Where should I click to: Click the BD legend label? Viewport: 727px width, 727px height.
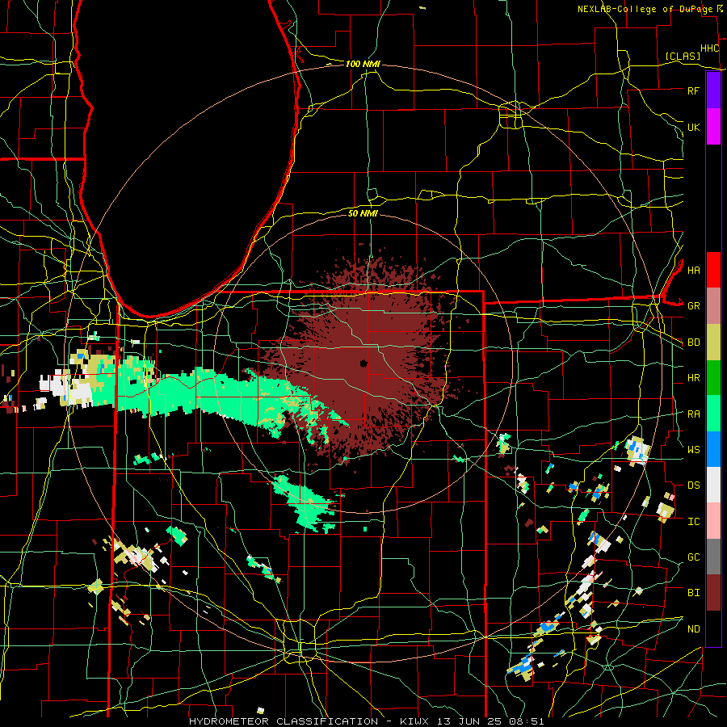[693, 342]
